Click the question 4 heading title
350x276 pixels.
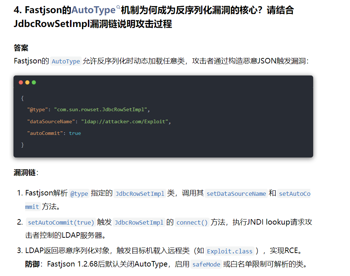click(153, 17)
